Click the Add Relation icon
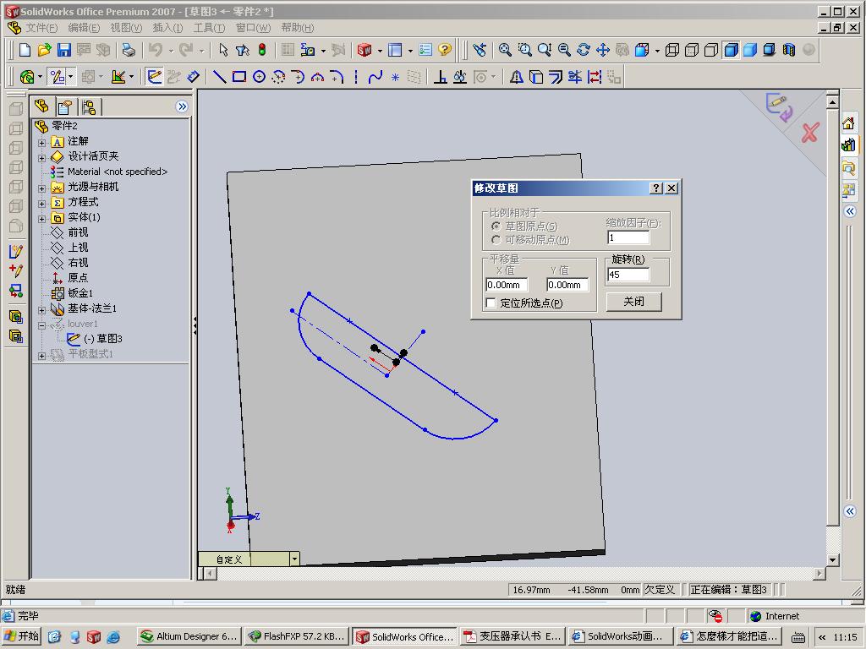 [440, 77]
